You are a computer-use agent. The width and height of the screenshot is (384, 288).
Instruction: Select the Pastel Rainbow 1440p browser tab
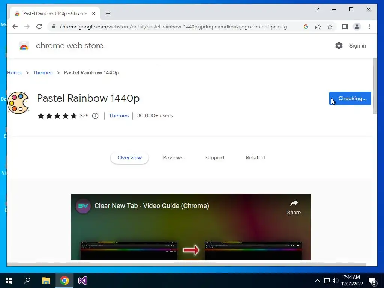click(x=55, y=13)
